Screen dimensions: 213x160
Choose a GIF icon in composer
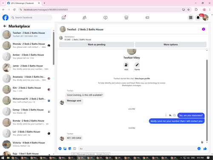tap(75, 148)
